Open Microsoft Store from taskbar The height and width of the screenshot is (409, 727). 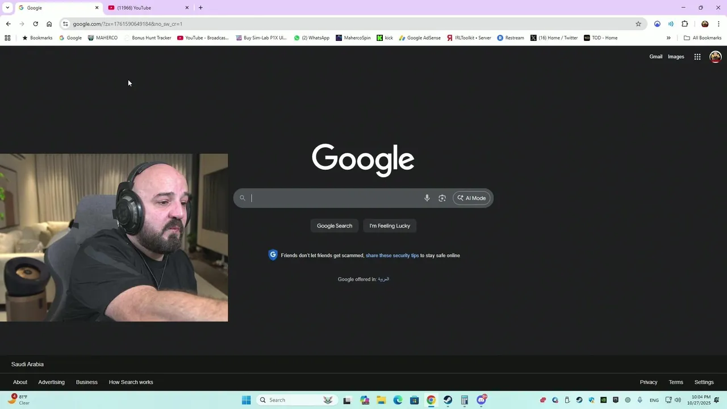pyautogui.click(x=415, y=400)
